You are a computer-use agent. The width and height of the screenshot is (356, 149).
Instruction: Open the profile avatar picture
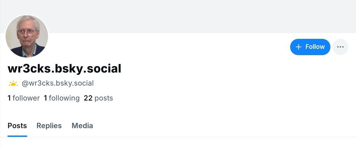(27, 36)
